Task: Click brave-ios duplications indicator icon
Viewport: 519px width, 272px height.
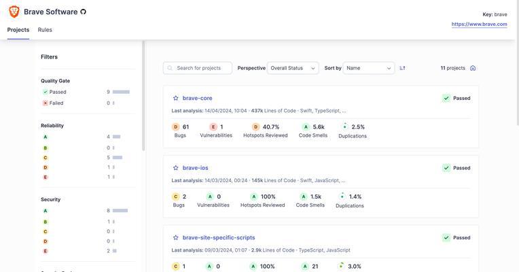Action: click(342, 196)
